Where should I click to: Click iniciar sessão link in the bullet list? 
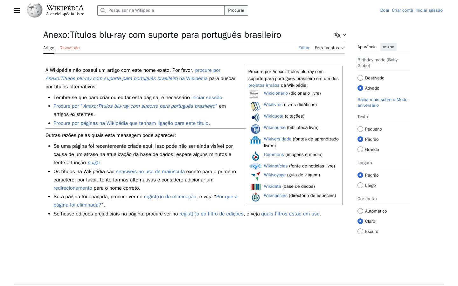point(207,98)
